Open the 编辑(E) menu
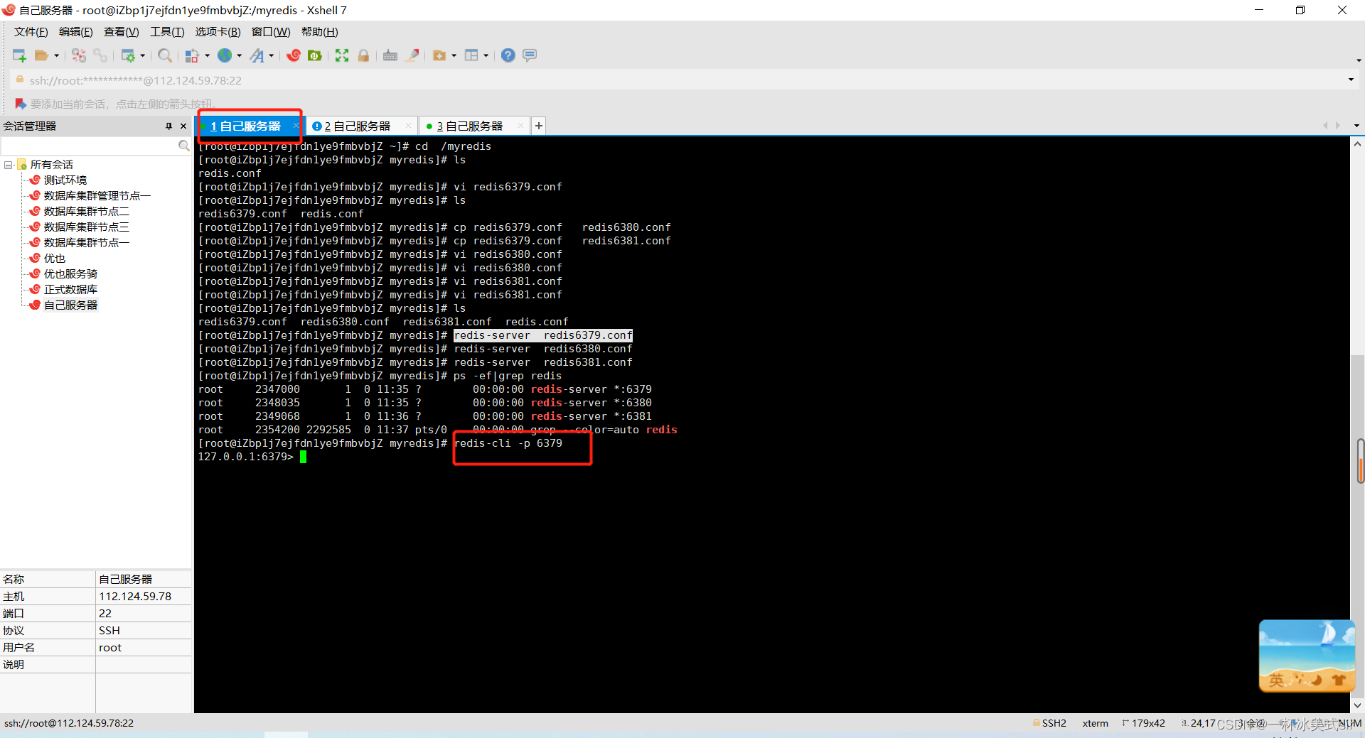This screenshot has height=738, width=1365. (75, 32)
